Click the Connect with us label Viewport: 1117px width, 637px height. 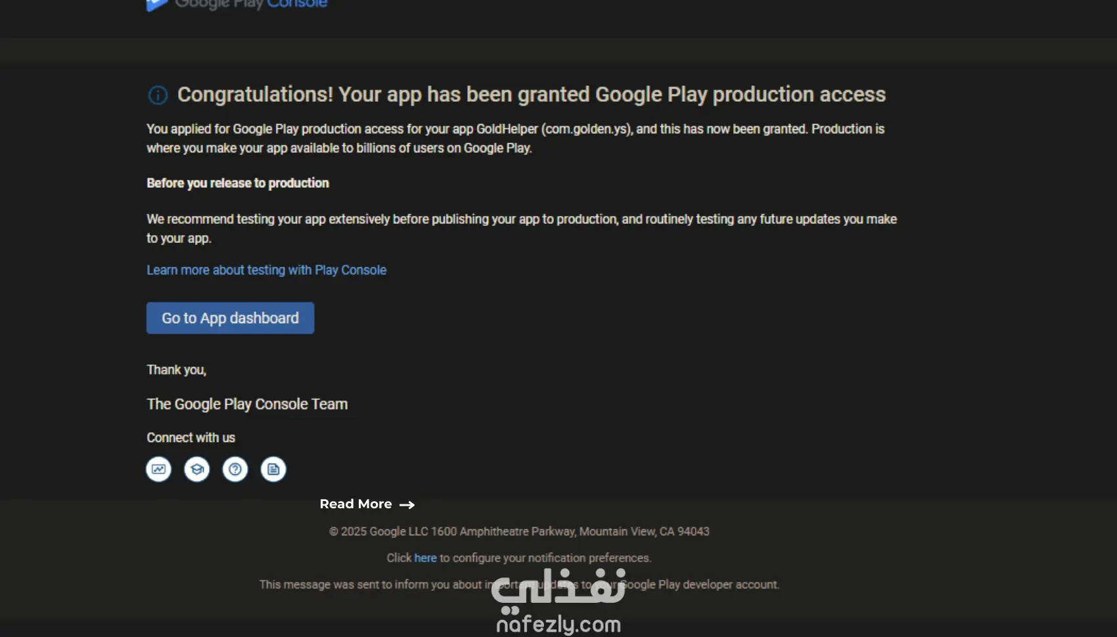point(191,437)
